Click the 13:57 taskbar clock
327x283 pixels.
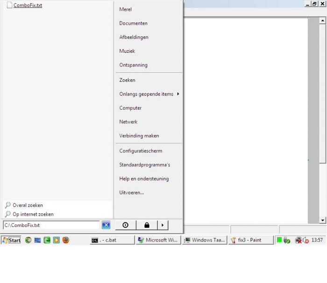click(x=317, y=240)
